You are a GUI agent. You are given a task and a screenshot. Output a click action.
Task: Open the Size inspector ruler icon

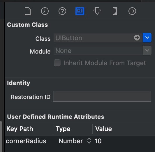point(115,11)
